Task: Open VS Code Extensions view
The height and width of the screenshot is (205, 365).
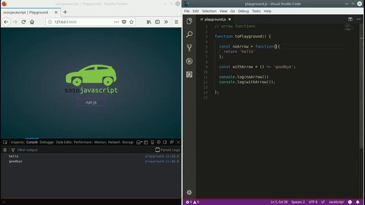Action: pyautogui.click(x=189, y=75)
